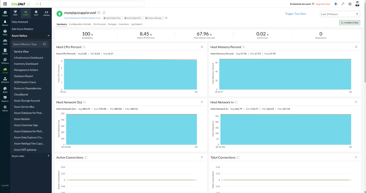This screenshot has width=366, height=193.
Task: Open the Log Report tab
Action: (136, 24)
